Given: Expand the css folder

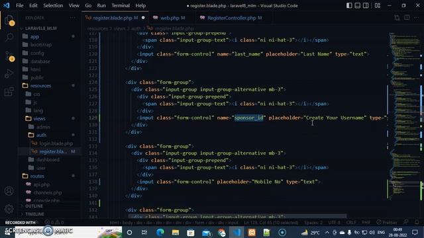Looking at the screenshot, I should [x=37, y=94].
